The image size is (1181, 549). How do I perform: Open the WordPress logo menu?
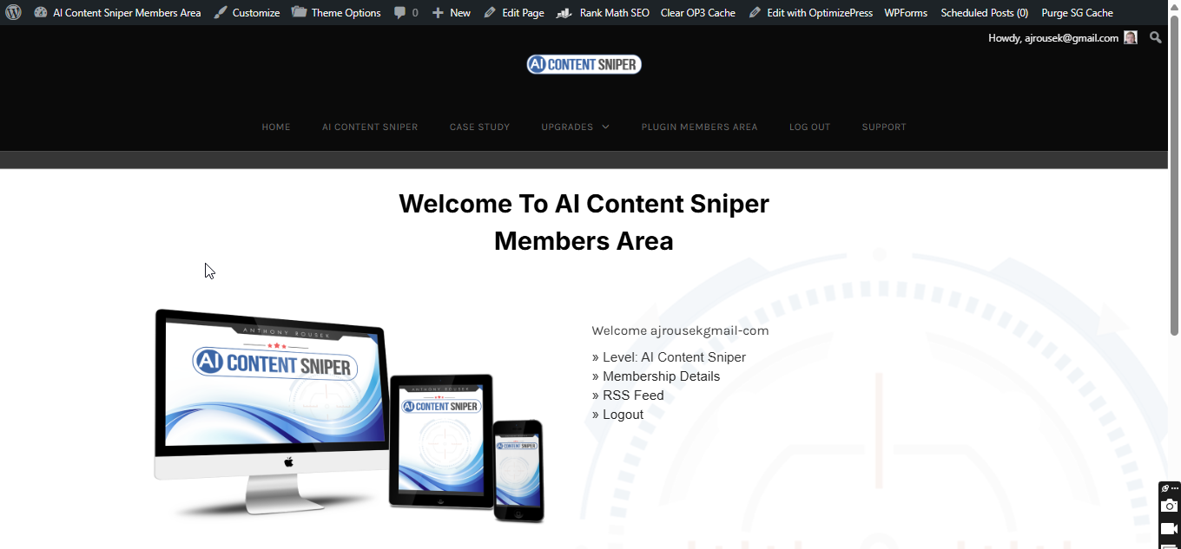tap(14, 13)
